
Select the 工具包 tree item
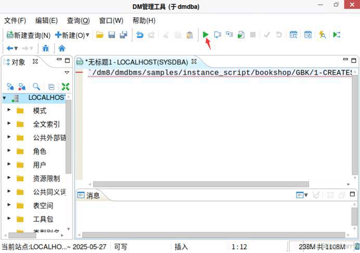click(x=43, y=219)
